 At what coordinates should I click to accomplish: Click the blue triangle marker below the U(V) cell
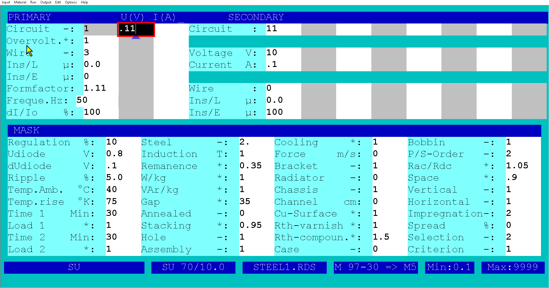click(136, 37)
